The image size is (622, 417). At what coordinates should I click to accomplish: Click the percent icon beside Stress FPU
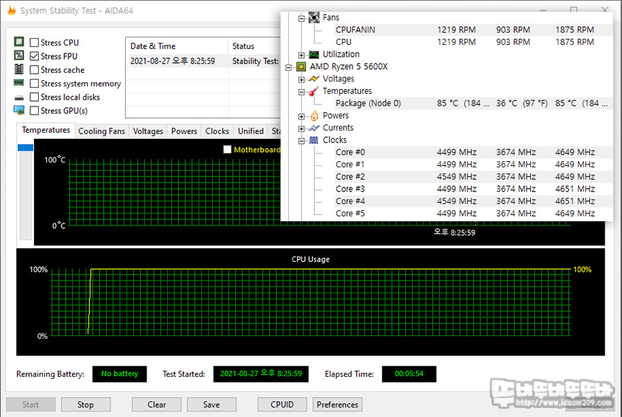[19, 55]
